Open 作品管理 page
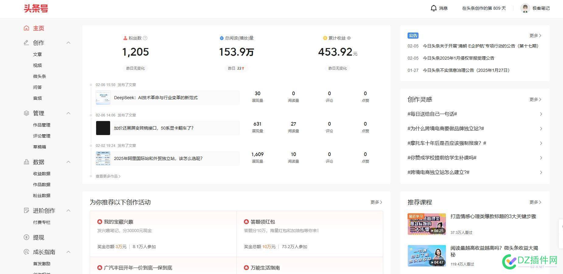The width and height of the screenshot is (563, 274). coord(42,125)
